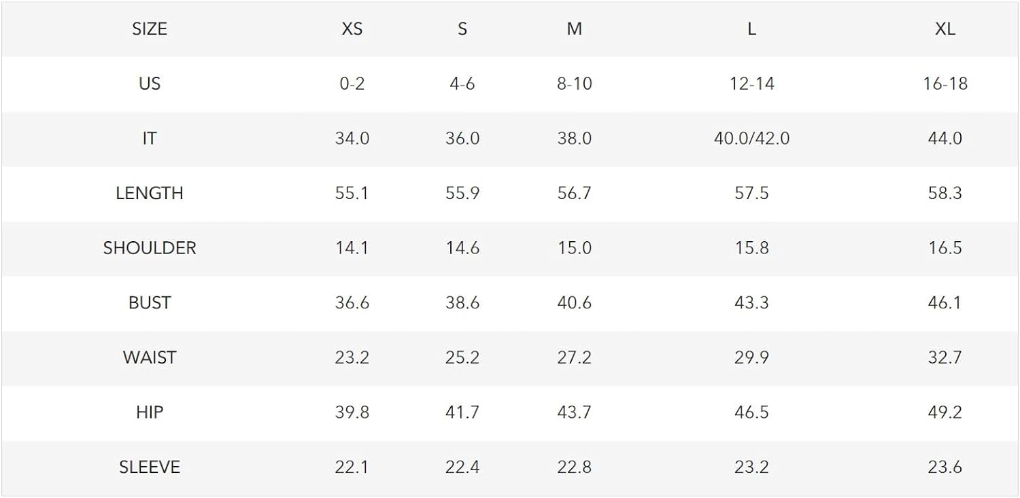Click the IT row label

[x=150, y=139]
